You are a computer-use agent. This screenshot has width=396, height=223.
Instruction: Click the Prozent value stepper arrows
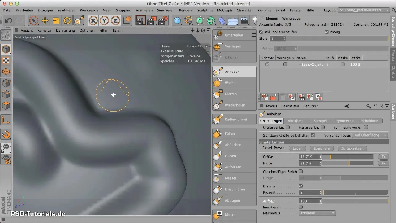[x=320, y=192]
